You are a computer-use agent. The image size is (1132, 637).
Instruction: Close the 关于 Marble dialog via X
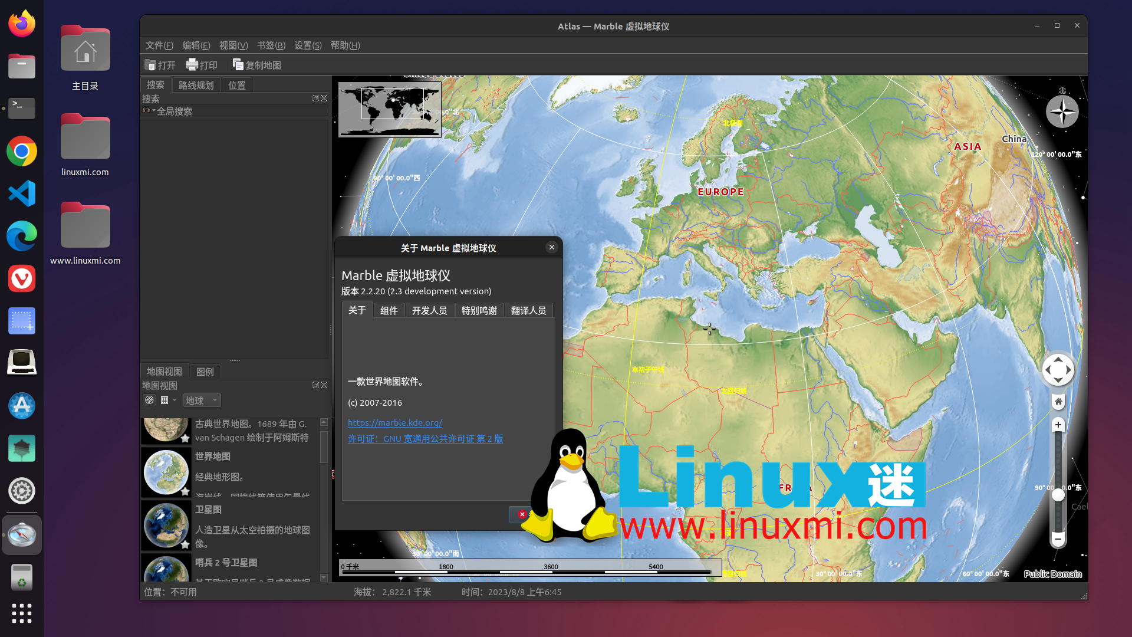pyautogui.click(x=551, y=247)
